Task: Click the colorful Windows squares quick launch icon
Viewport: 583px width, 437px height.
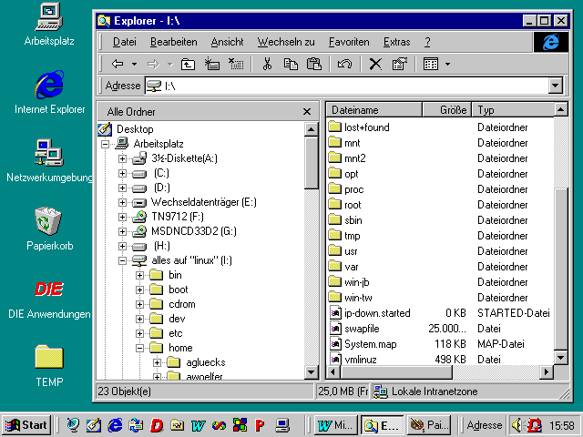Action: [240, 425]
